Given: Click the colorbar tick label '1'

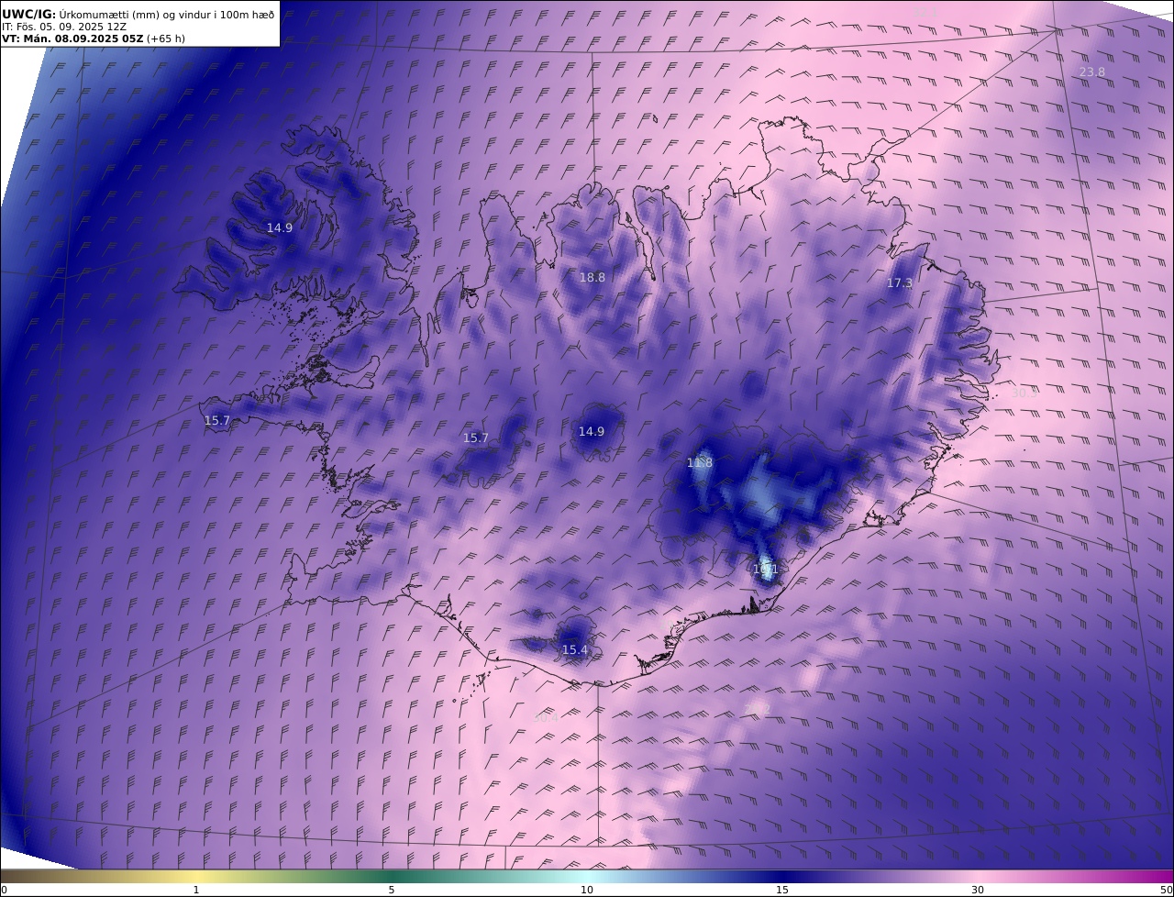Looking at the screenshot, I should click(x=196, y=890).
